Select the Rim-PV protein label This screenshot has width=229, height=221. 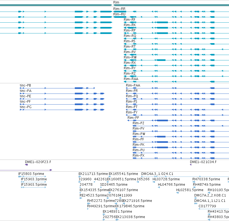[x=139, y=129]
